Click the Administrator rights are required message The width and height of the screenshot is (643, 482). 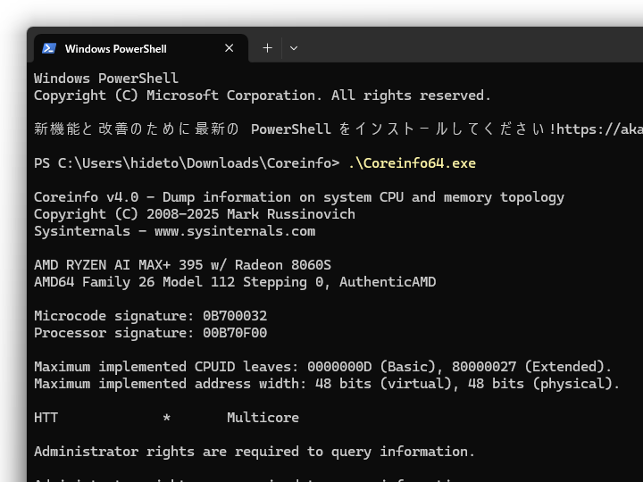(x=255, y=452)
